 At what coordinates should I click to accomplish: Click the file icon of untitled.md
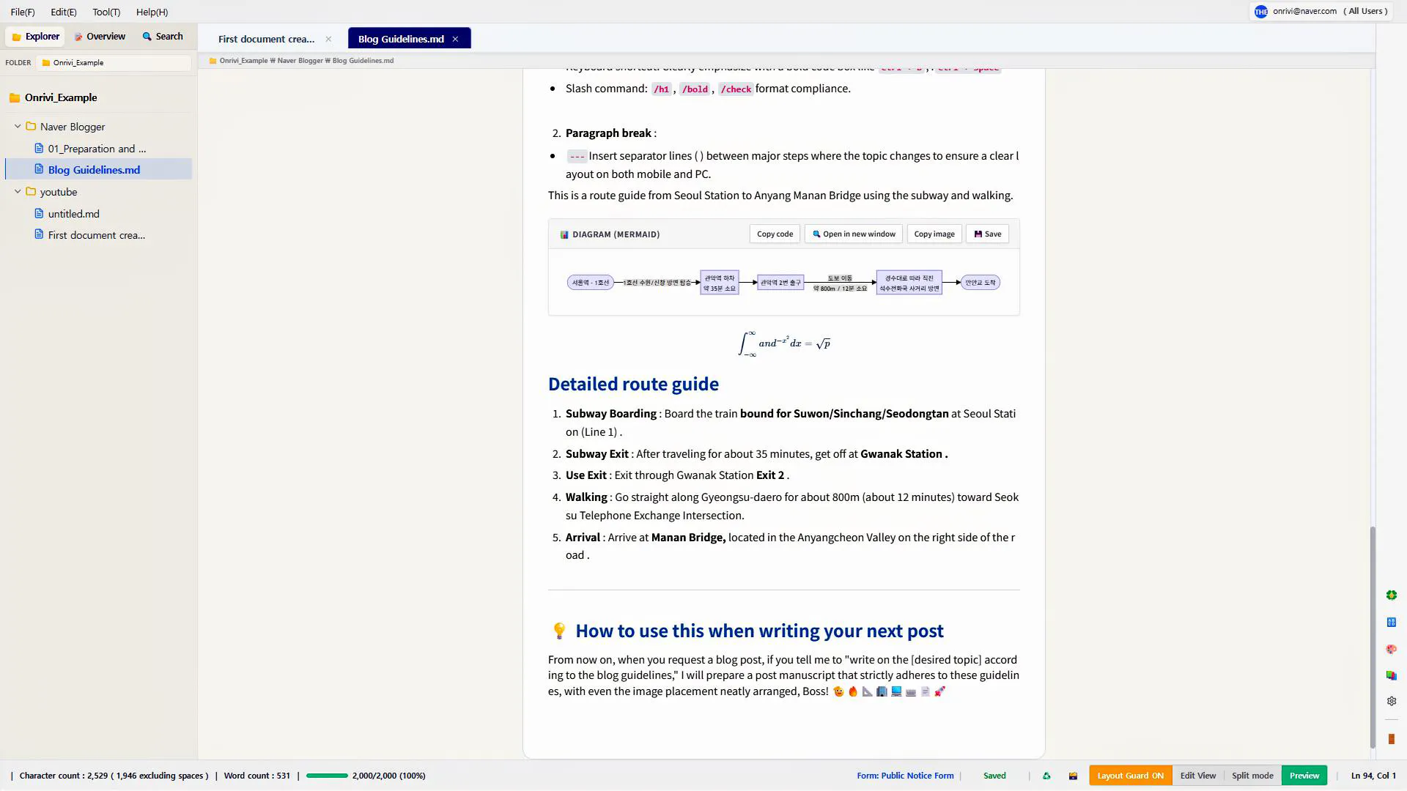click(x=40, y=214)
